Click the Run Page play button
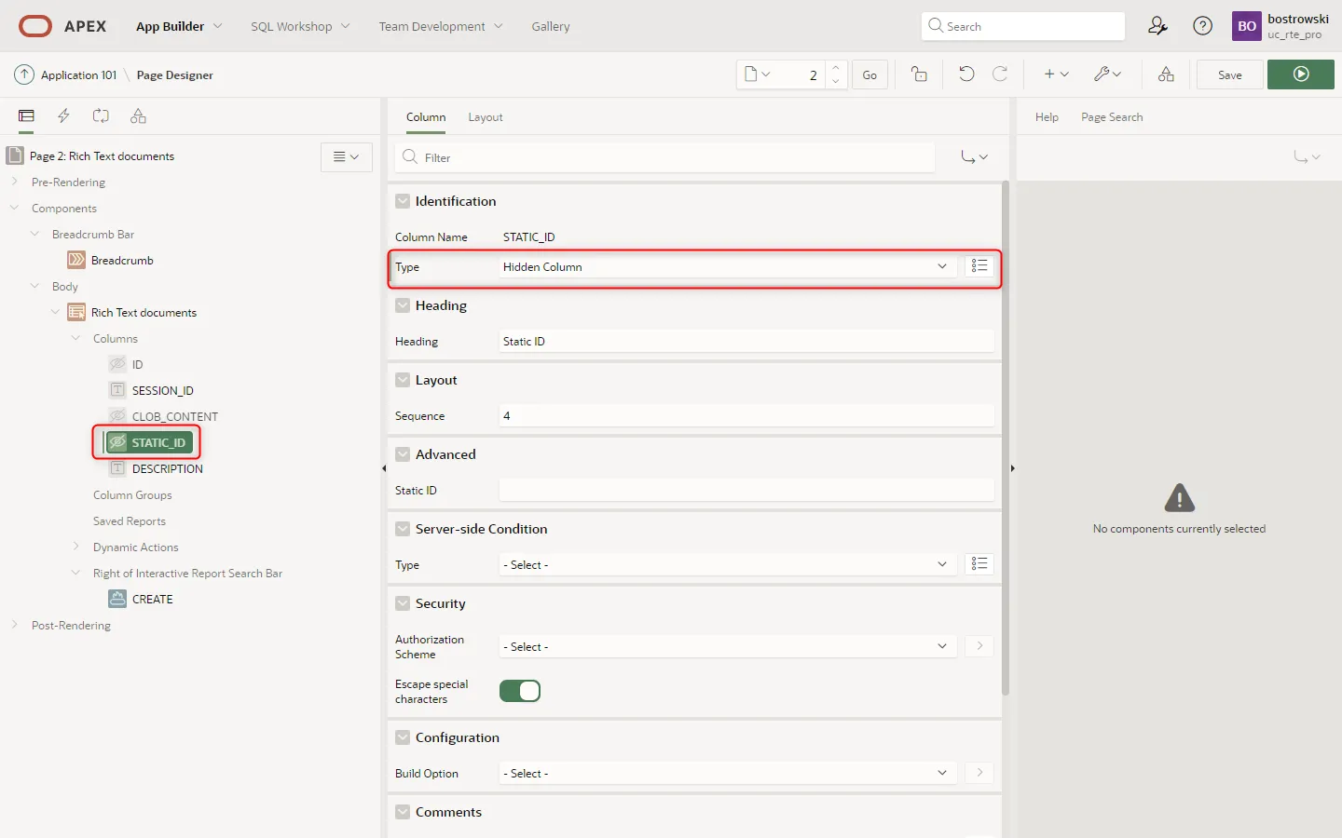 click(1300, 74)
